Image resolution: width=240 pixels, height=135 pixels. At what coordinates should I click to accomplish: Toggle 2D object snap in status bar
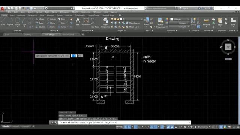point(156,127)
